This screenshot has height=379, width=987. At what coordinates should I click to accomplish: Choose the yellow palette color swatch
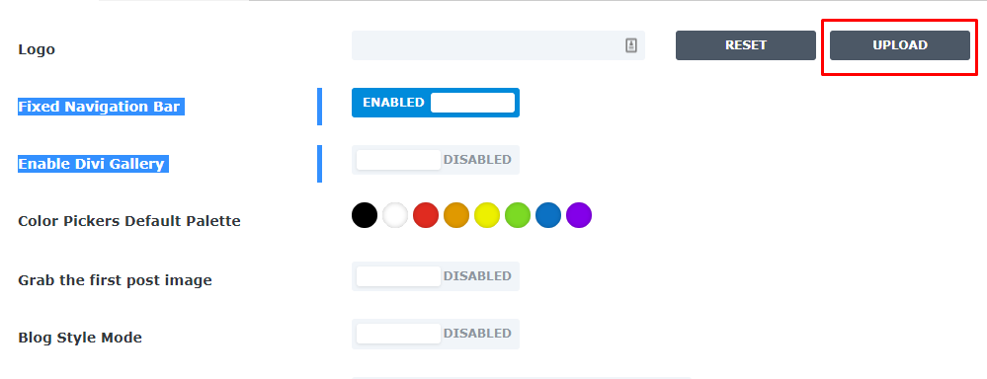(487, 215)
